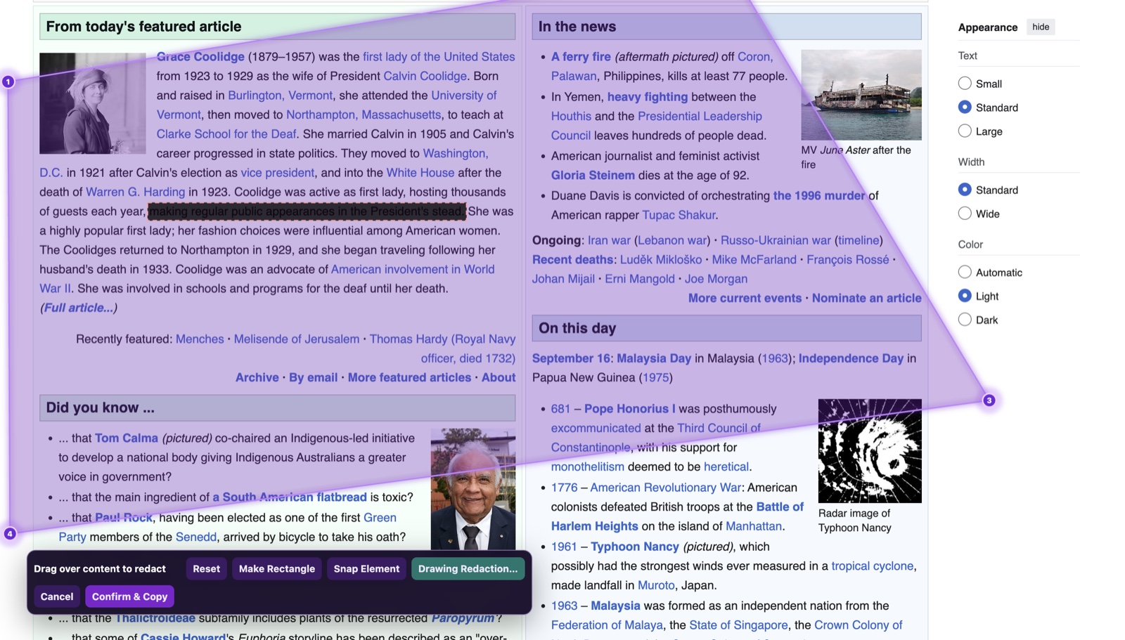Click the Drawing Redaction... button

point(468,569)
